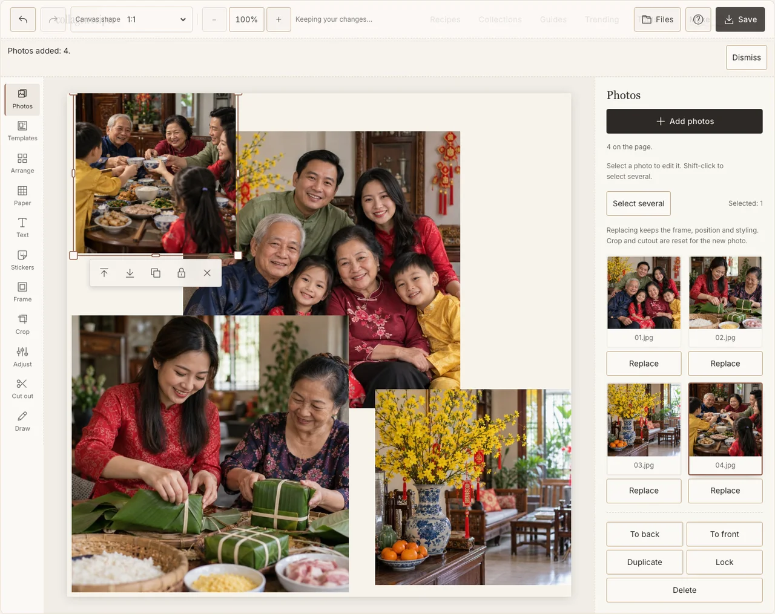Open the Paper options
This screenshot has height=614, width=775.
[x=22, y=196]
